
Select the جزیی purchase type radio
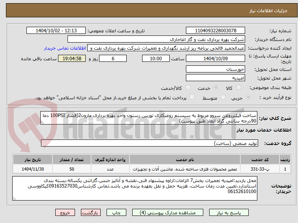click(248, 97)
